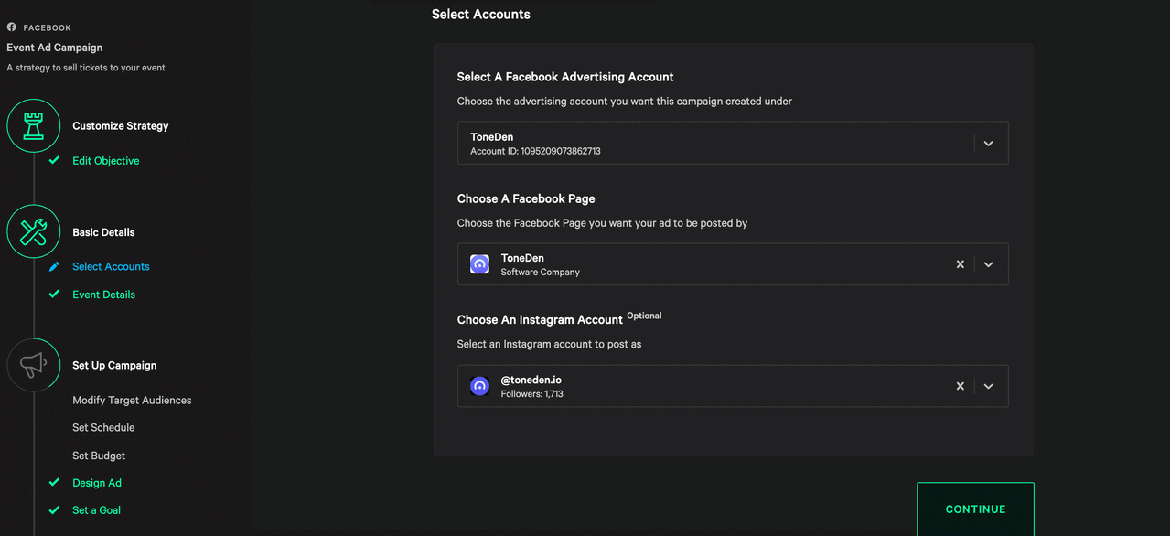Open the Modify Target Audiences step

(132, 401)
